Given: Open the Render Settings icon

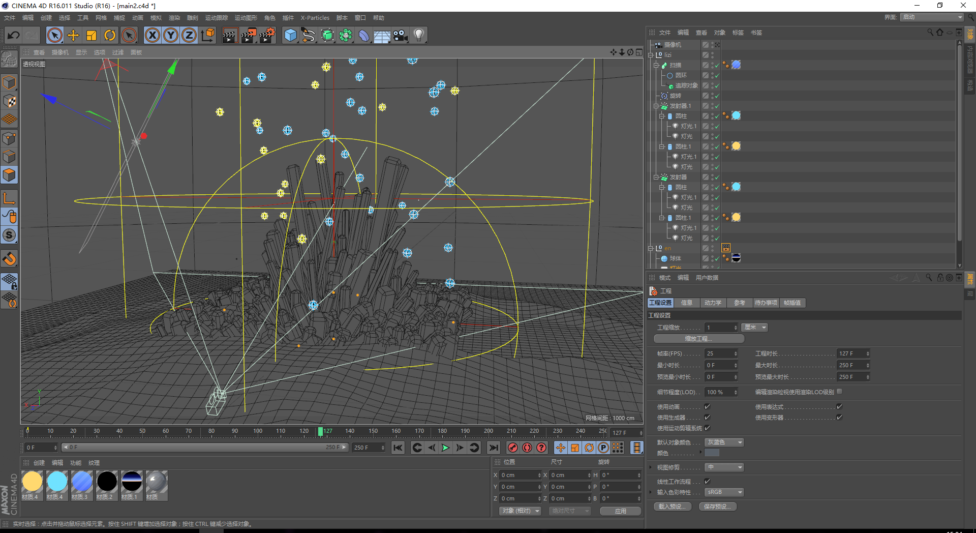Looking at the screenshot, I should coord(267,35).
